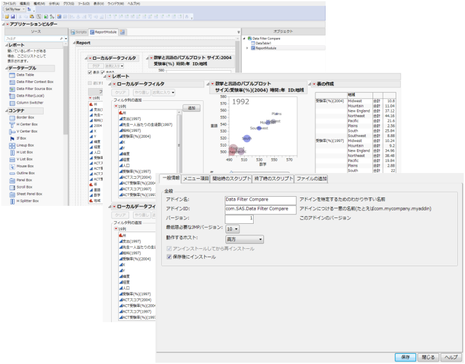Open the source filter options dropdown arrow
This screenshot has width=465, height=364.
pyautogui.click(x=66, y=39)
